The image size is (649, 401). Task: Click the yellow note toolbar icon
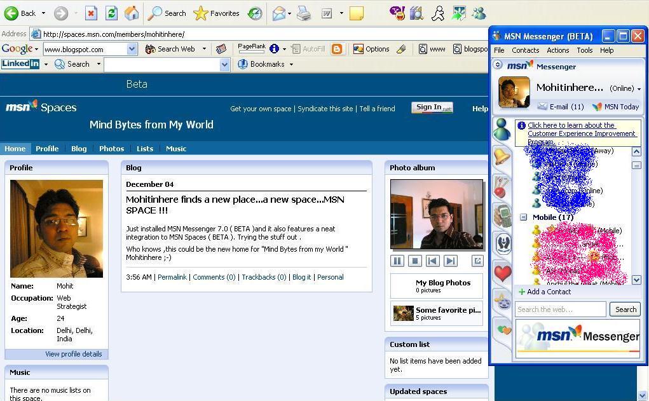point(357,13)
